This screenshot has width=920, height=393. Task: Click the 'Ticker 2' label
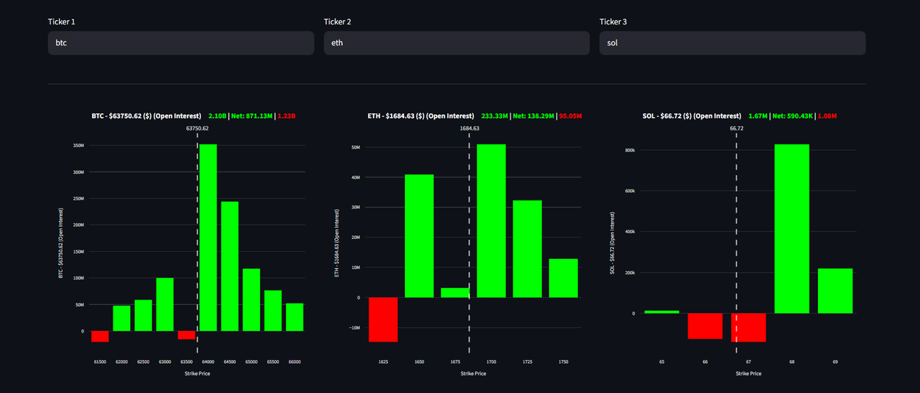point(338,21)
